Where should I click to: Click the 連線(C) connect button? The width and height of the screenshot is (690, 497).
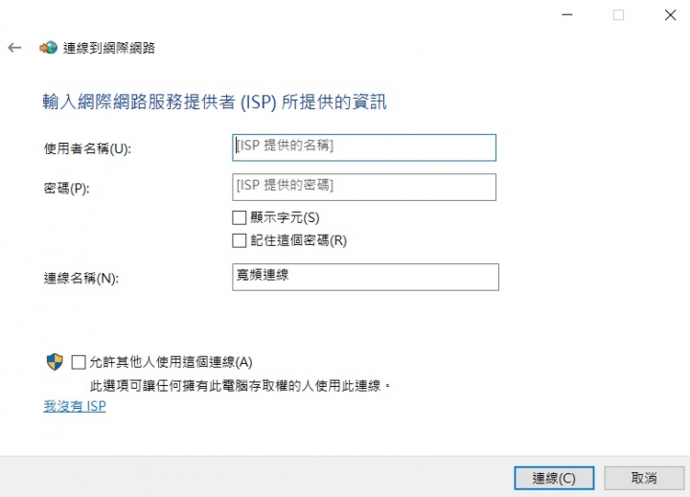554,478
